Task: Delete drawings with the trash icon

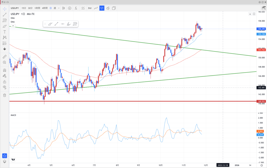Action: click(4, 95)
